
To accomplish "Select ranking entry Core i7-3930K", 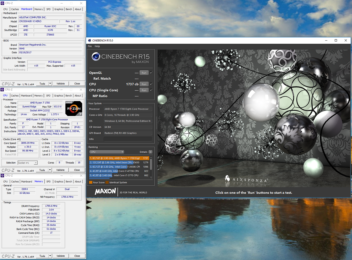I will click(x=119, y=167).
